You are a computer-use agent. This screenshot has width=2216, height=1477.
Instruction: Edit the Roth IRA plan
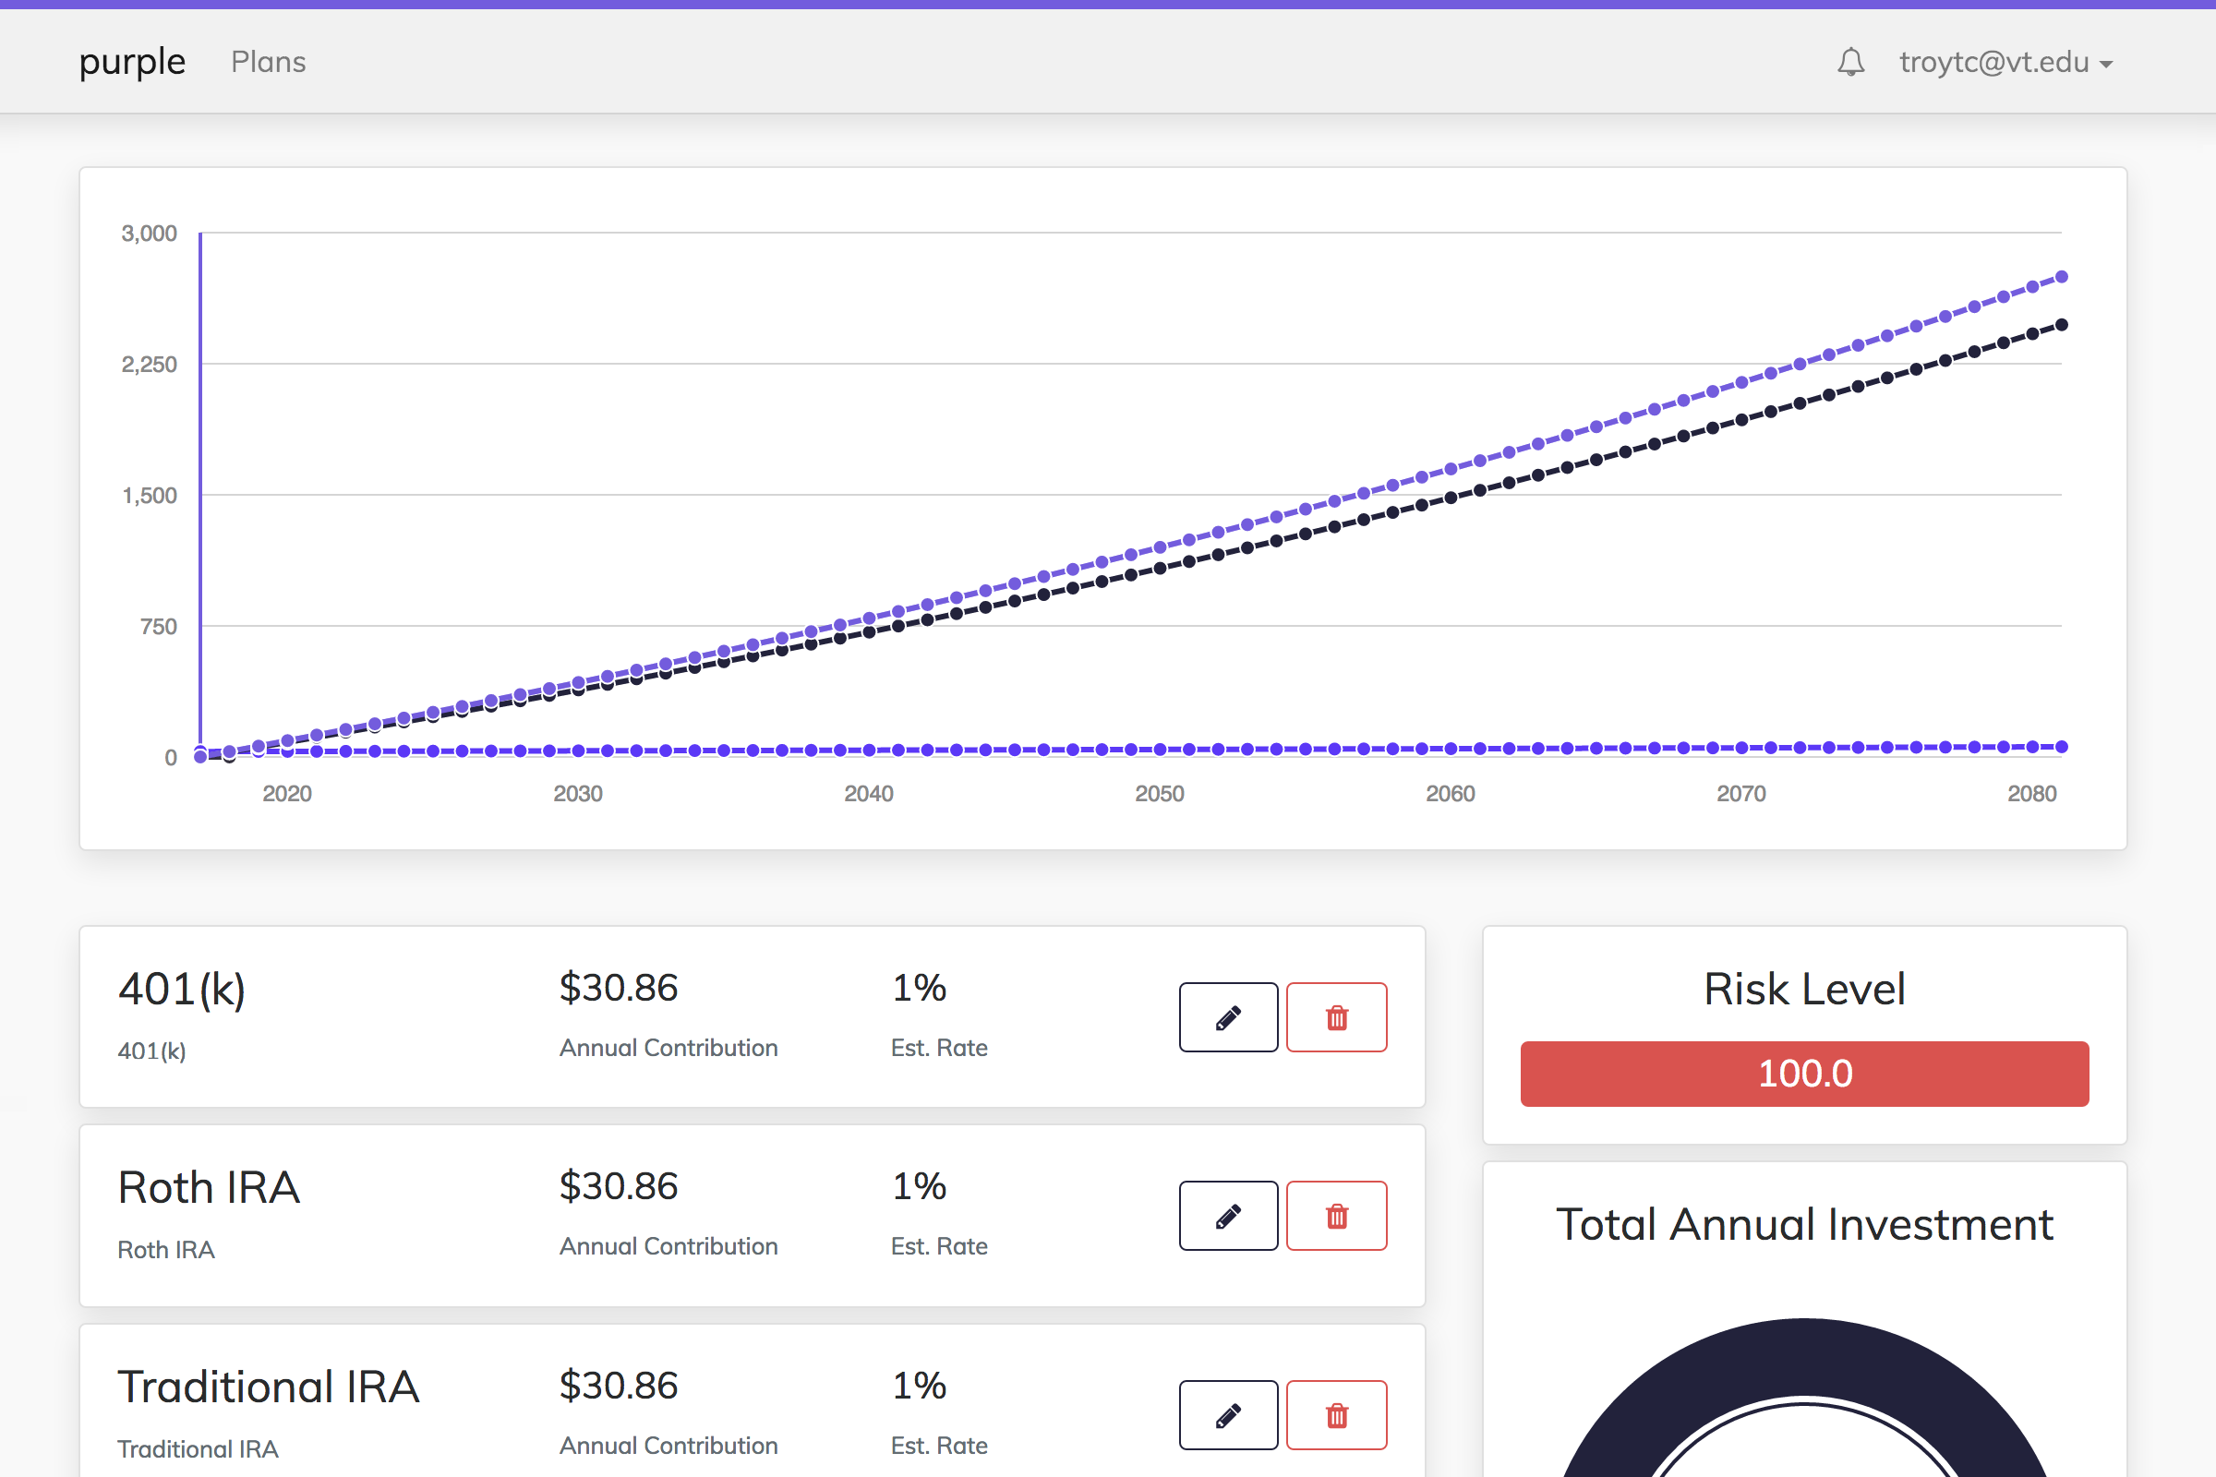[x=1228, y=1216]
